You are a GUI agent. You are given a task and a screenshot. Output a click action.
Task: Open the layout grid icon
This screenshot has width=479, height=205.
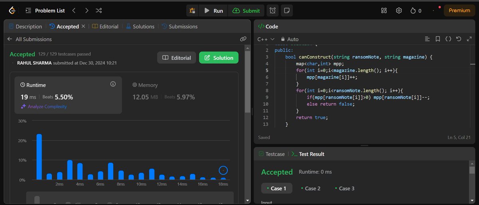tap(384, 11)
